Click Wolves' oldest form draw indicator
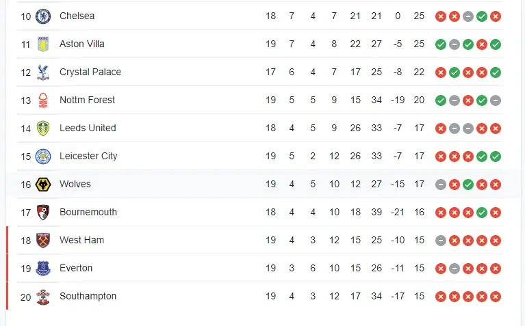Image resolution: width=525 pixels, height=326 pixels. coord(441,184)
